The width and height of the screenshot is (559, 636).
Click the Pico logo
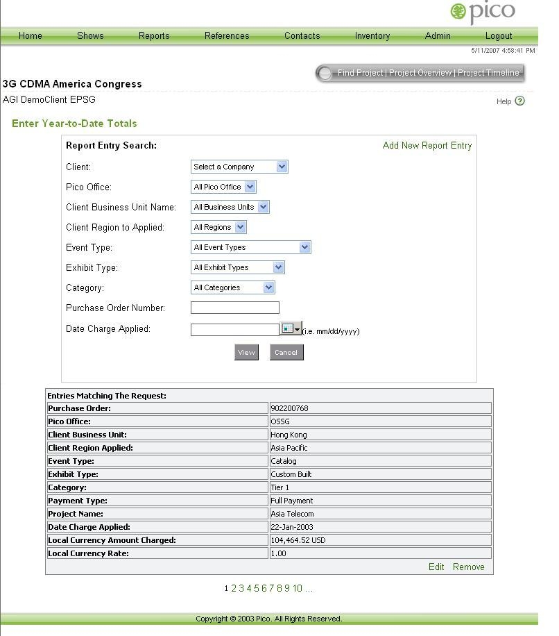pyautogui.click(x=483, y=12)
